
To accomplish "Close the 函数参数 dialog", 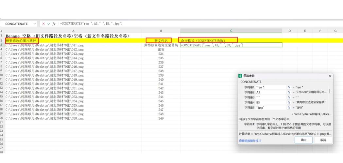I will (330, 76).
